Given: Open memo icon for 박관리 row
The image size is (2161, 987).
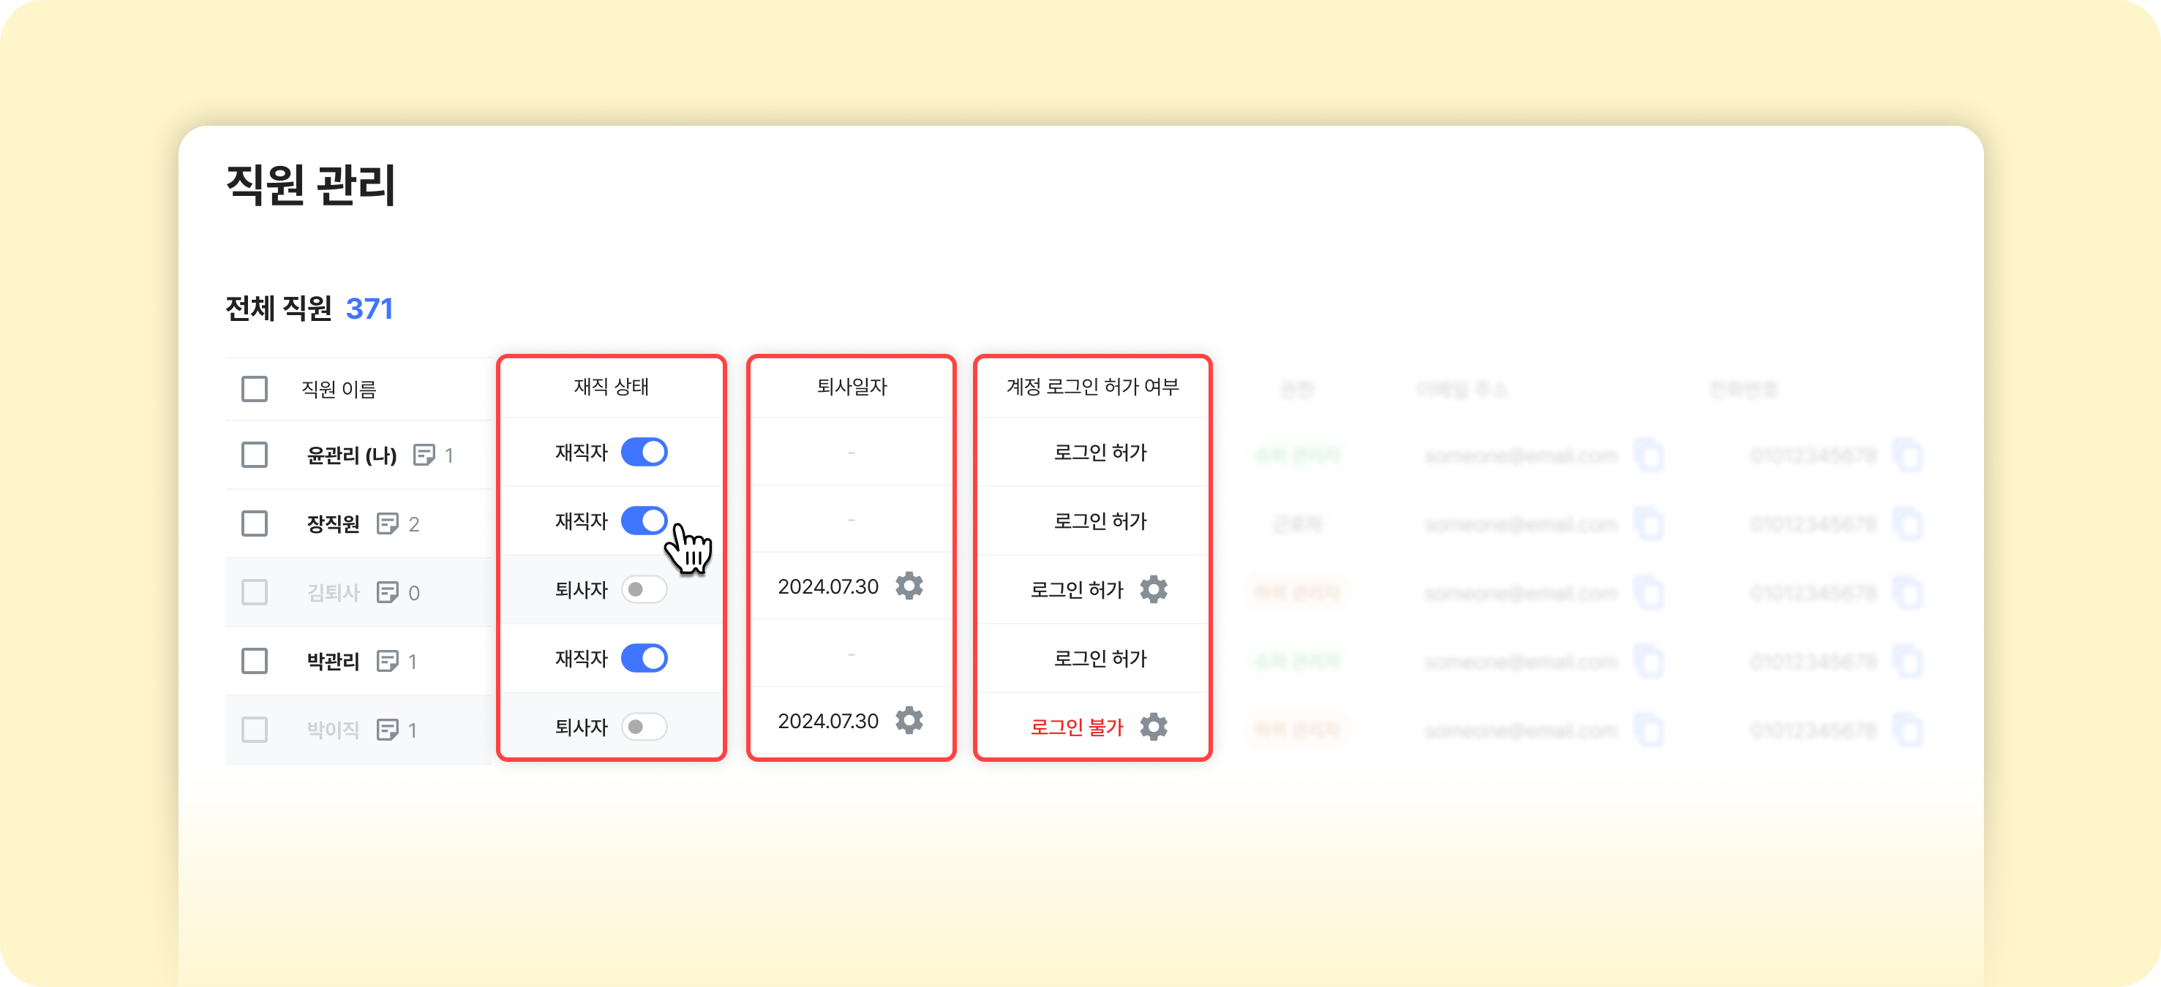Looking at the screenshot, I should (x=388, y=662).
